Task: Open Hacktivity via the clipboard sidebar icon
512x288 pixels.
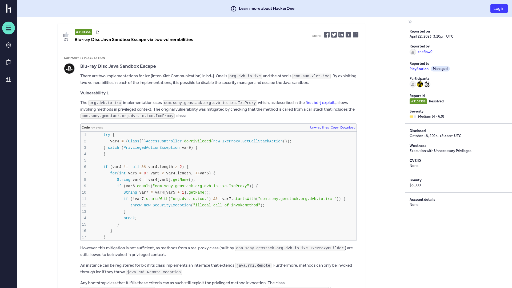Action: (9, 62)
